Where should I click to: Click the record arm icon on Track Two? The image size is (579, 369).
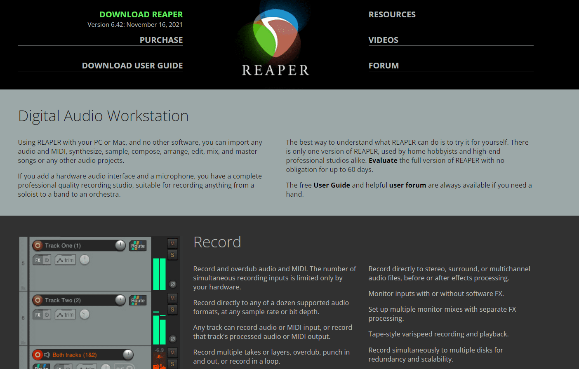coord(38,300)
